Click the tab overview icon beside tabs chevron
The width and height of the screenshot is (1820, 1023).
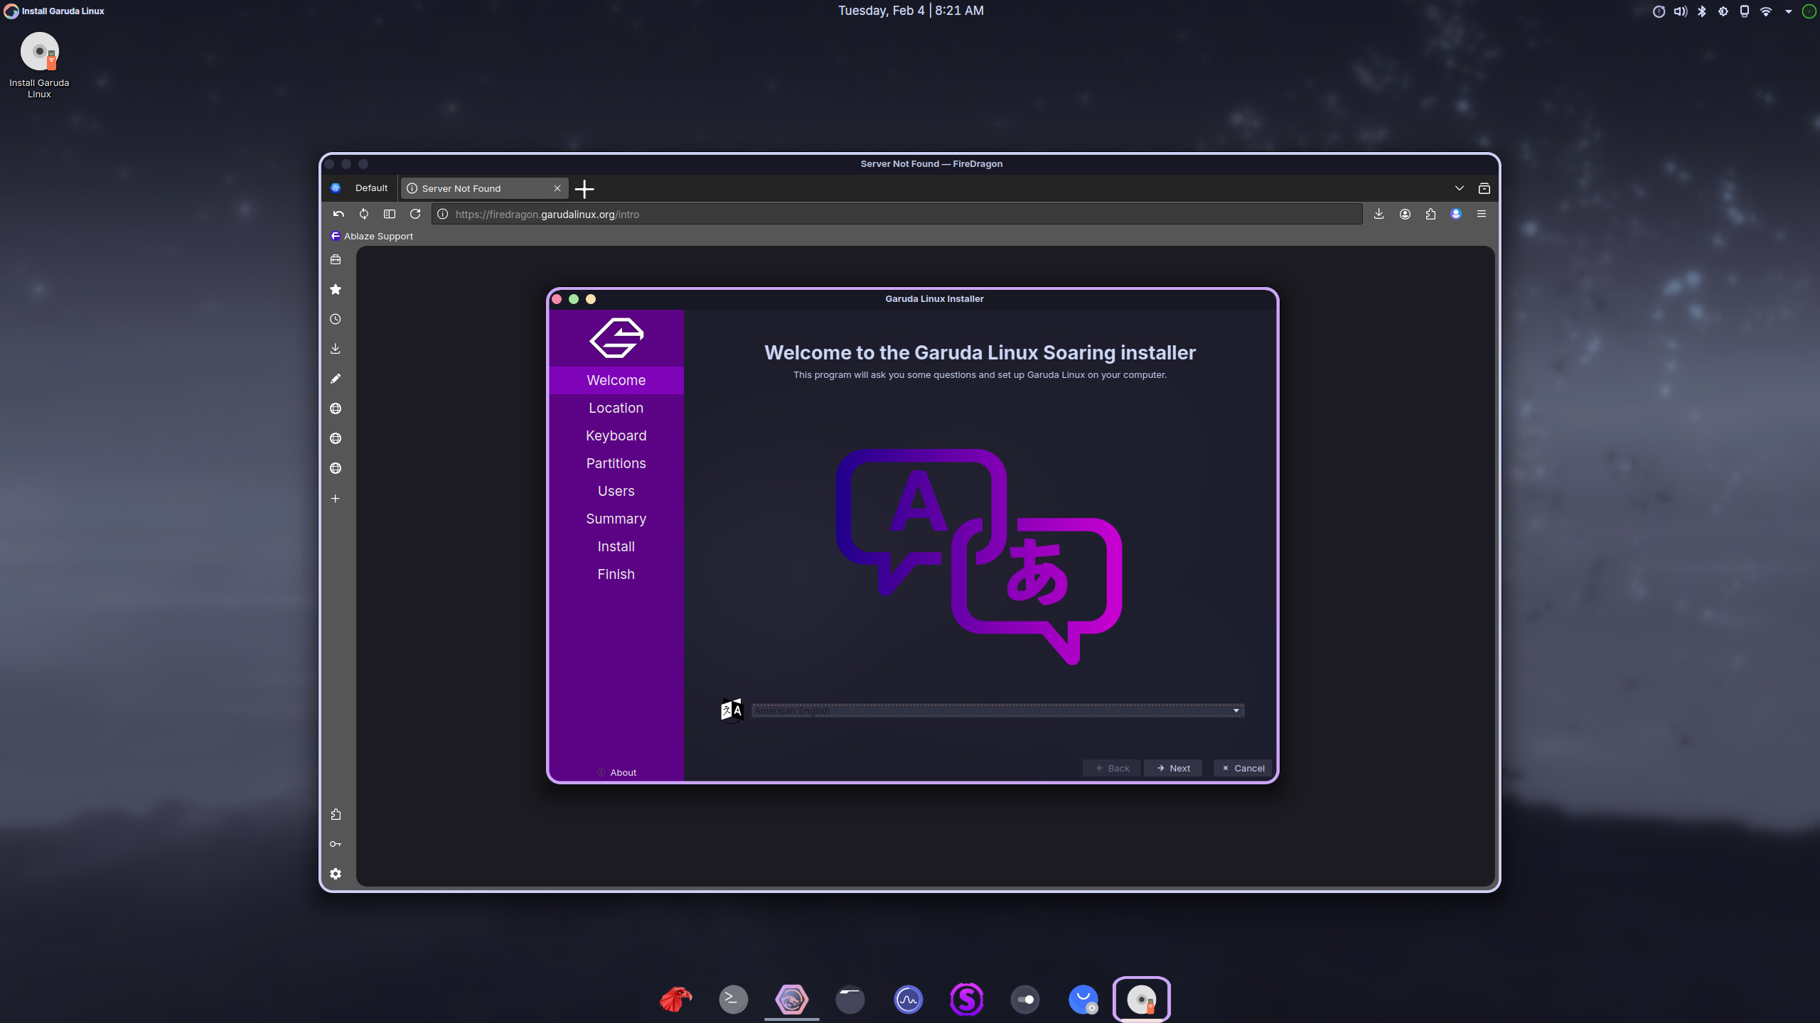coord(1484,188)
